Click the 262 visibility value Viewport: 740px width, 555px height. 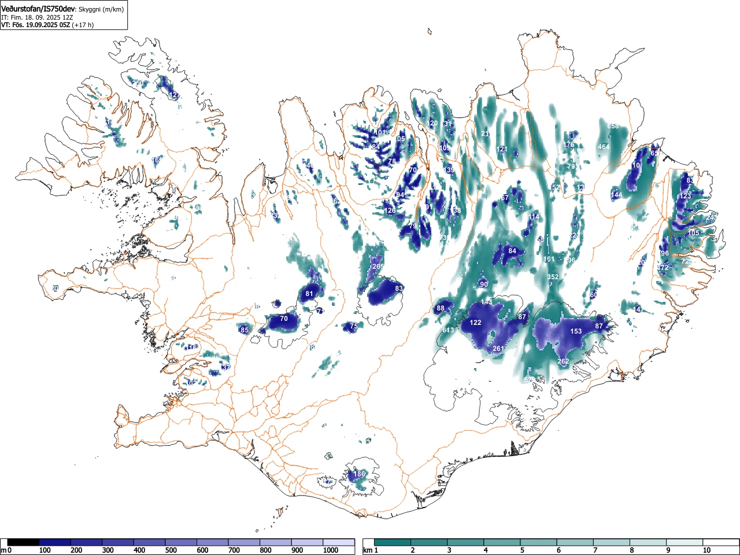click(563, 361)
